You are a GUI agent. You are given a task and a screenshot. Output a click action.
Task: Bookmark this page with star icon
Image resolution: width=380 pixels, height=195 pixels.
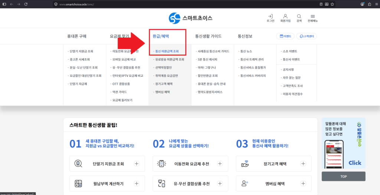pyautogui.click(x=332, y=4)
